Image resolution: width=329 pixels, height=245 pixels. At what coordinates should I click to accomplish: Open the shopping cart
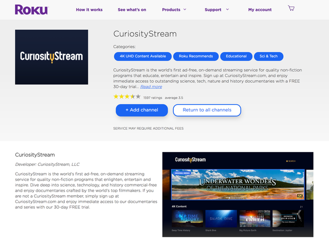(x=291, y=9)
